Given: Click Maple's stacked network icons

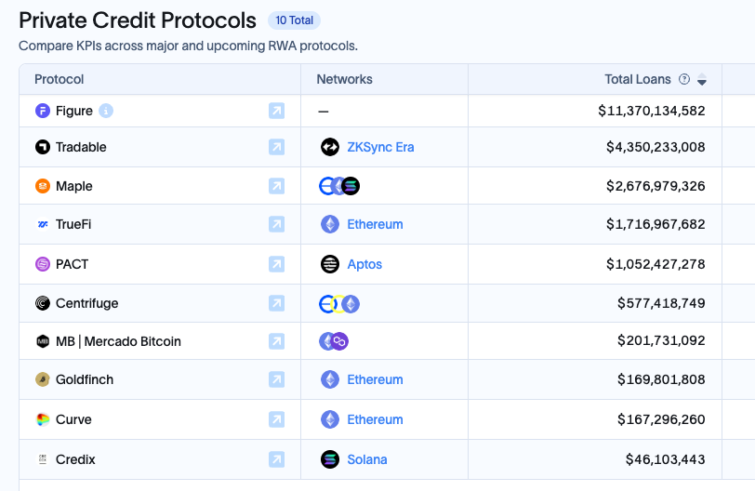Looking at the screenshot, I should 339,186.
